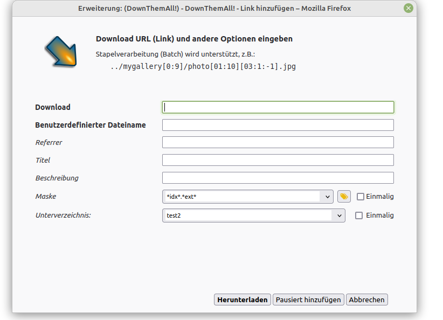The height and width of the screenshot is (320, 443).
Task: Click the Unterverzeichnis field showing test2
Action: 248,215
